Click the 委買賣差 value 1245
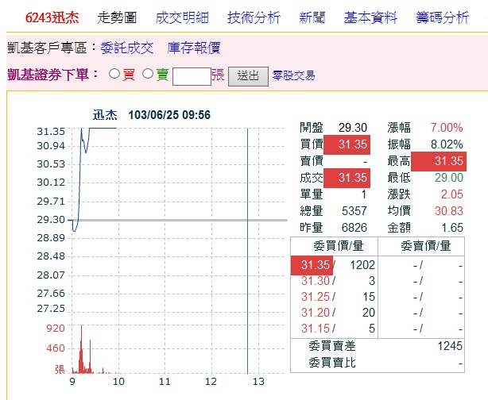This screenshot has width=488, height=400. pos(450,346)
